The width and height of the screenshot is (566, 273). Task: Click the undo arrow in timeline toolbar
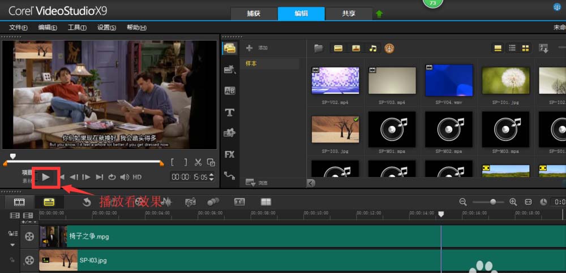click(x=87, y=202)
